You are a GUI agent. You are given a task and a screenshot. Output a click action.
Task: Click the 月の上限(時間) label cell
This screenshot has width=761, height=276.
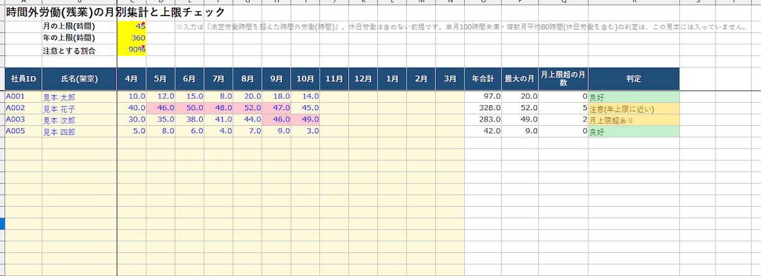[79, 26]
